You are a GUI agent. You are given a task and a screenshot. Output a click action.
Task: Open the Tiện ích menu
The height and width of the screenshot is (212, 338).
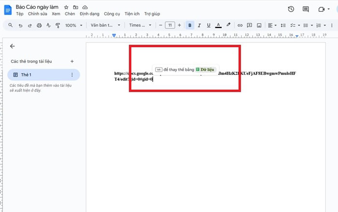coord(132,14)
